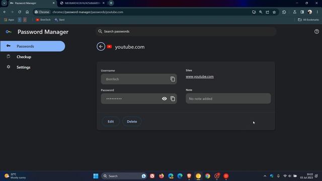The width and height of the screenshot is (322, 181).
Task: Open the Chrome Labs flask icon
Action: pyautogui.click(x=295, y=12)
